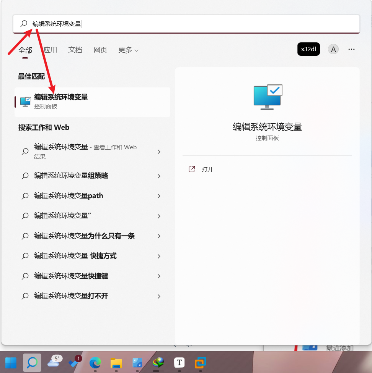Open Typora T icon in taskbar
Viewport: 372px width, 373px height.
pyautogui.click(x=179, y=363)
